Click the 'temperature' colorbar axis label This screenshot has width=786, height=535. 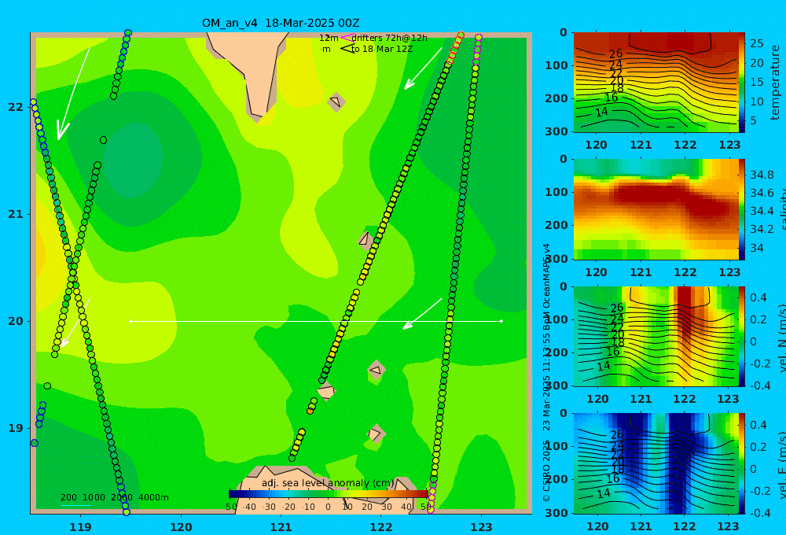(776, 83)
